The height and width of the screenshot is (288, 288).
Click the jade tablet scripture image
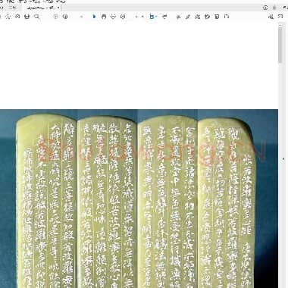tap(139, 199)
